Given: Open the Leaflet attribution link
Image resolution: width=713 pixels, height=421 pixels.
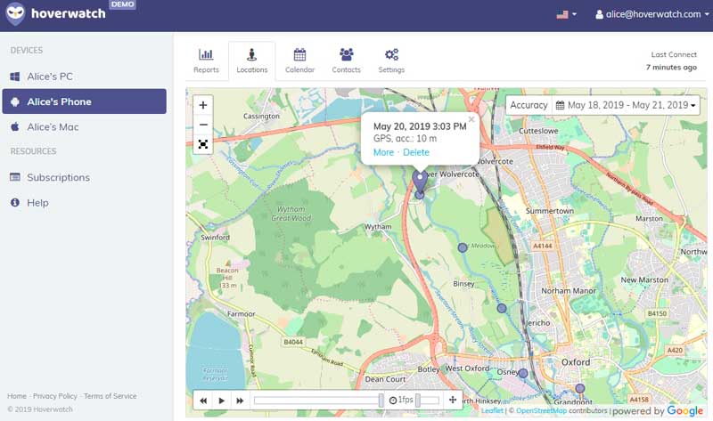Looking at the screenshot, I should (492, 410).
